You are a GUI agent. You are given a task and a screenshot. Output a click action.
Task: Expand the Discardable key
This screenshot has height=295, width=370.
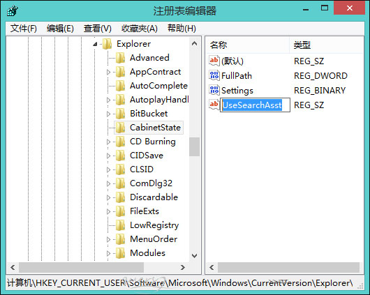coord(108,197)
